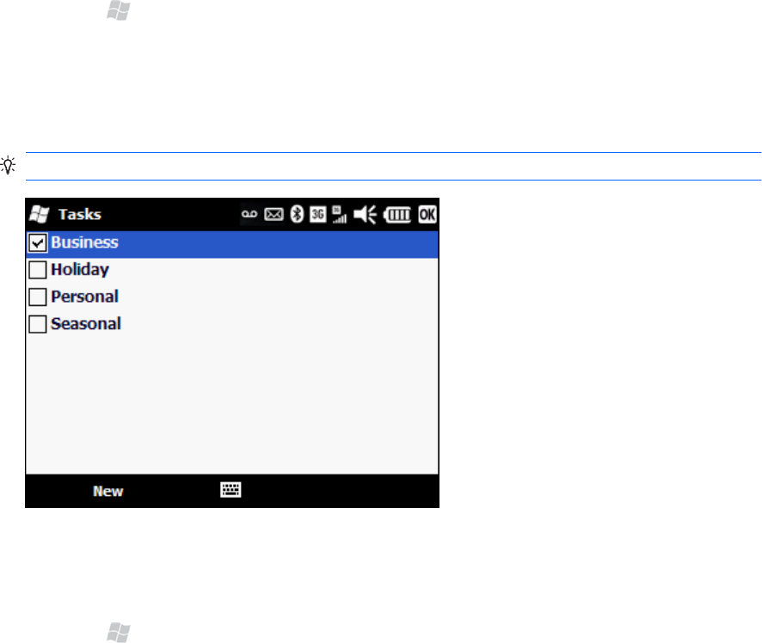Confirm with the OK button
Image resolution: width=762 pixels, height=643 pixels.
coord(427,214)
